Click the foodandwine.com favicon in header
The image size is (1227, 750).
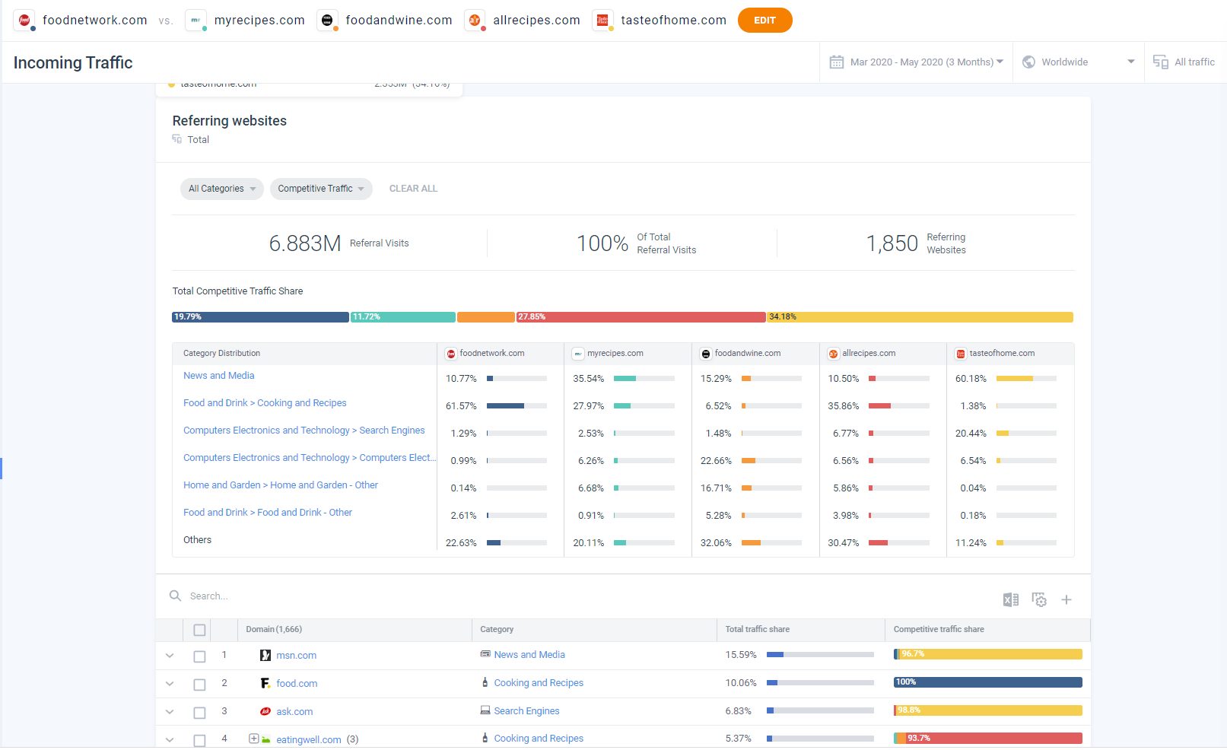coord(327,21)
